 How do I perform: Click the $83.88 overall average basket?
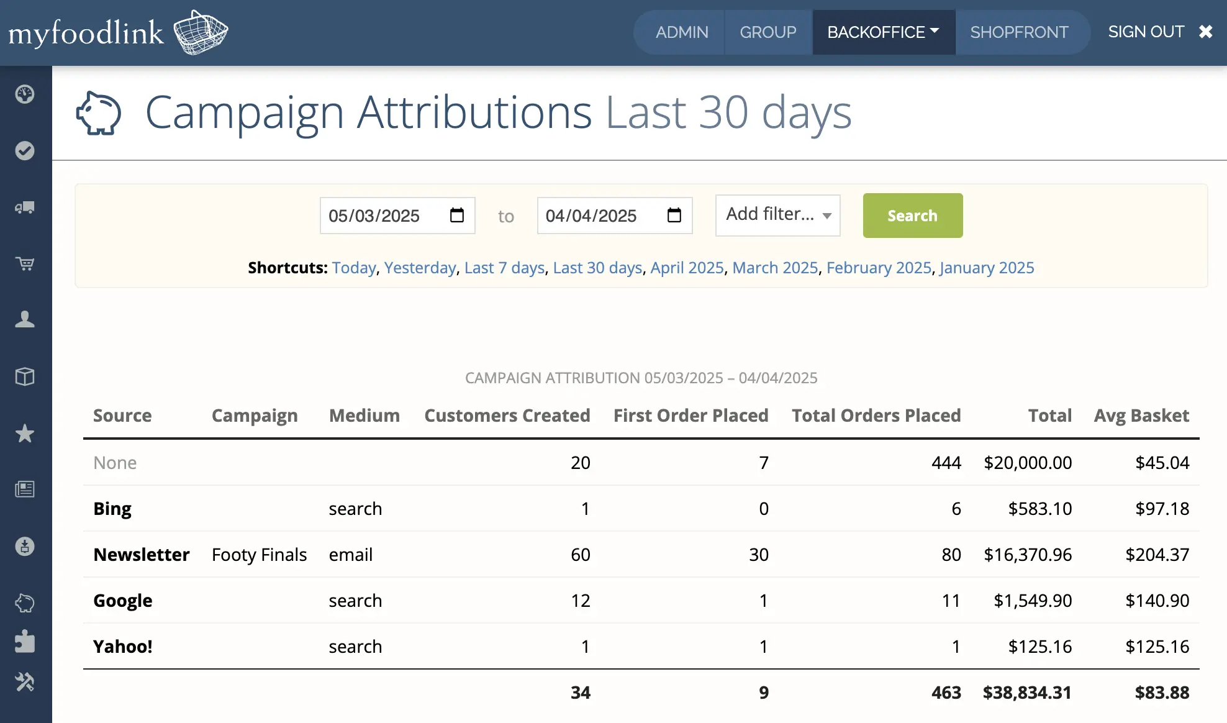[1162, 693]
